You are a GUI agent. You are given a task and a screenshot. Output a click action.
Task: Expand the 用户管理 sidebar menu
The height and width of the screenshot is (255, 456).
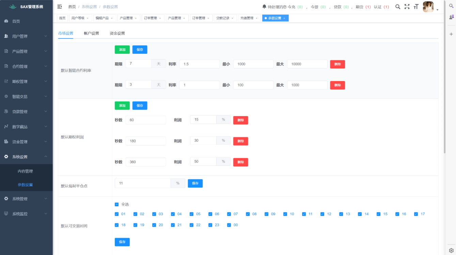pyautogui.click(x=26, y=36)
